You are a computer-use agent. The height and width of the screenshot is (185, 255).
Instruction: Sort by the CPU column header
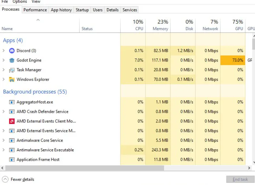coord(133,25)
